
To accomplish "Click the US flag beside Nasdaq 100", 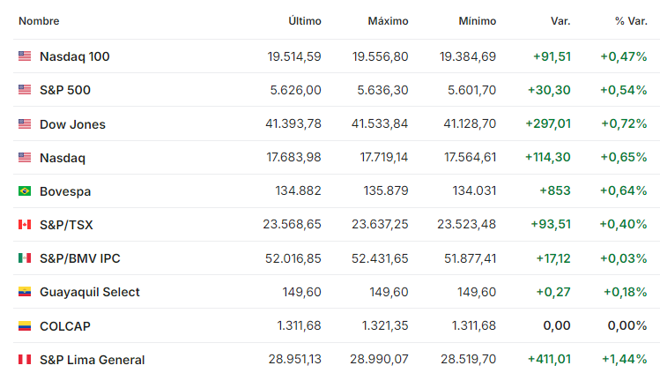I will 25,56.
